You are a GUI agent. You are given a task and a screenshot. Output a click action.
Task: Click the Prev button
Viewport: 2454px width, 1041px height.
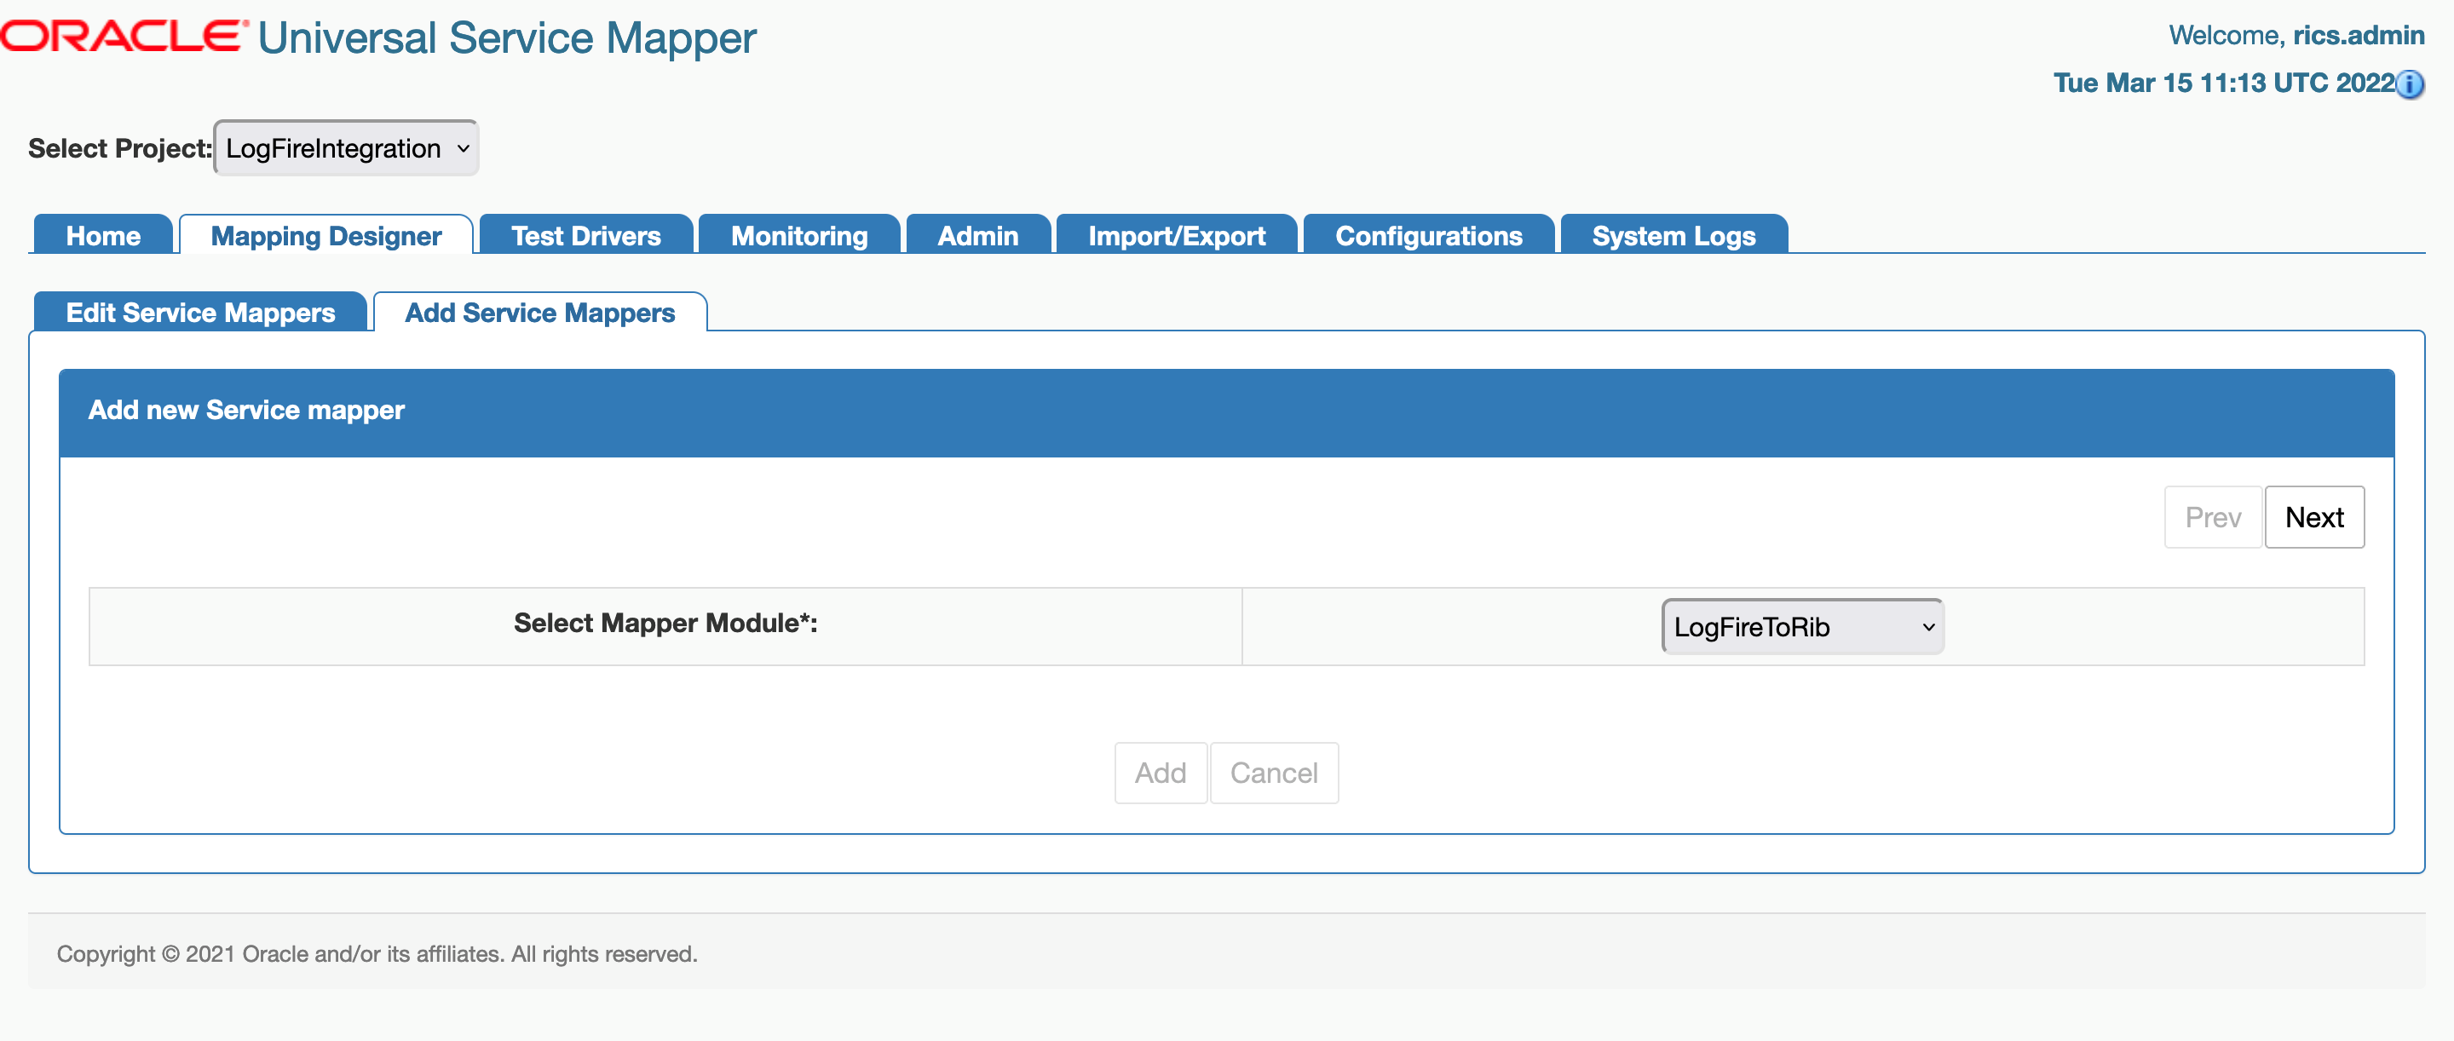coord(2213,517)
